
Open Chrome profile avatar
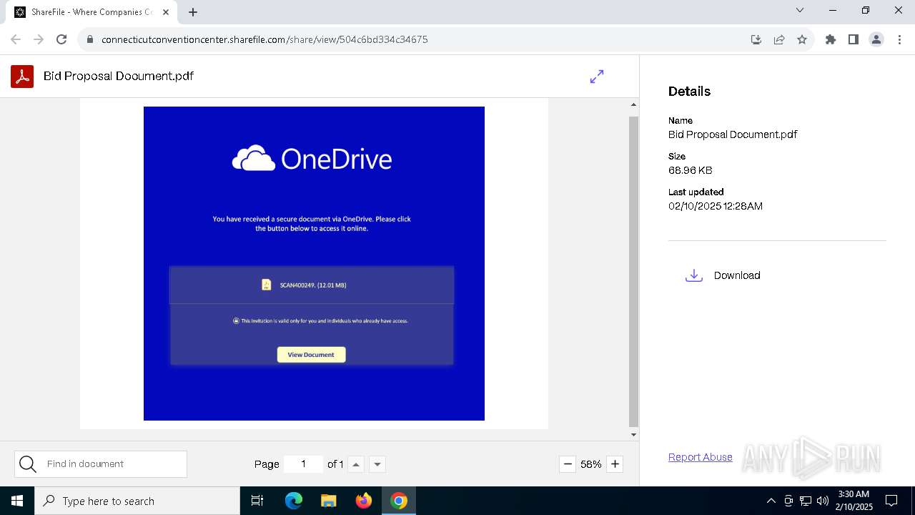coord(876,39)
